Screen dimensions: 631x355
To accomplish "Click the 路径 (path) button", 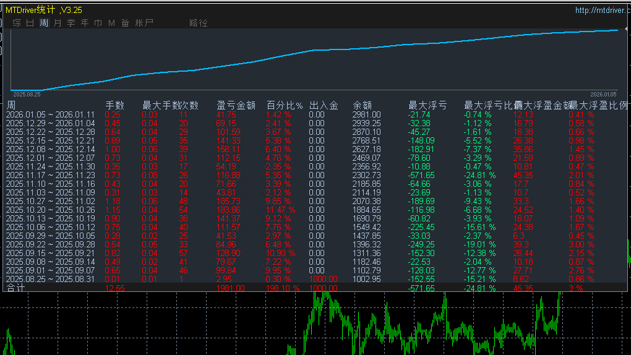I will [x=199, y=23].
